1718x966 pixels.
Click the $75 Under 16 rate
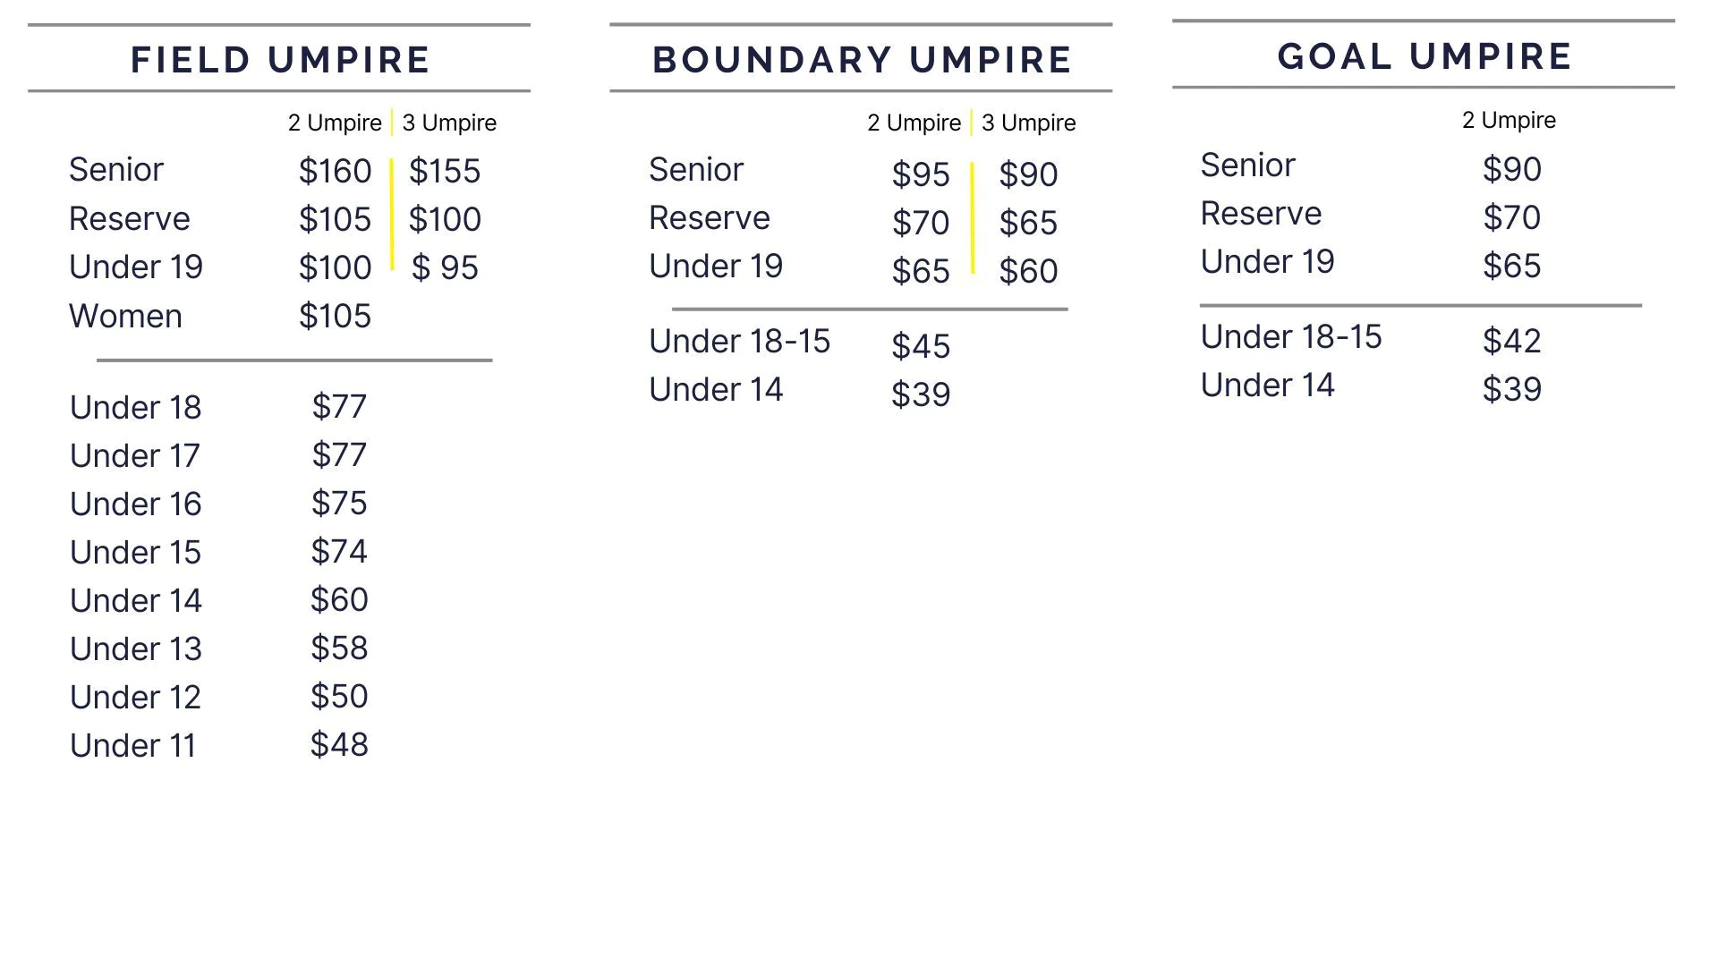coord(339,503)
